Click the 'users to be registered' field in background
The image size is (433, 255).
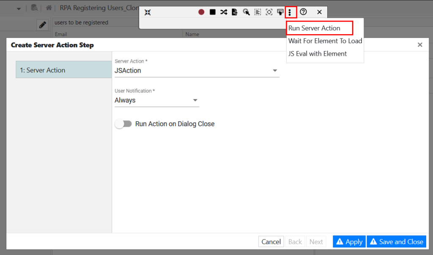point(96,23)
